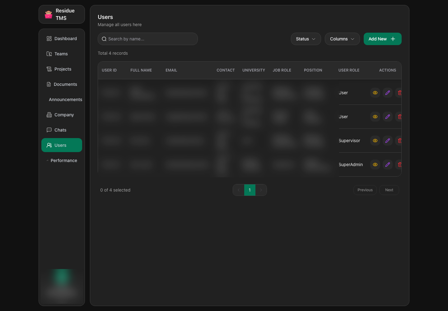Viewport: 448px width, 311px height.
Task: Edit the Supervisor row
Action: (388, 141)
